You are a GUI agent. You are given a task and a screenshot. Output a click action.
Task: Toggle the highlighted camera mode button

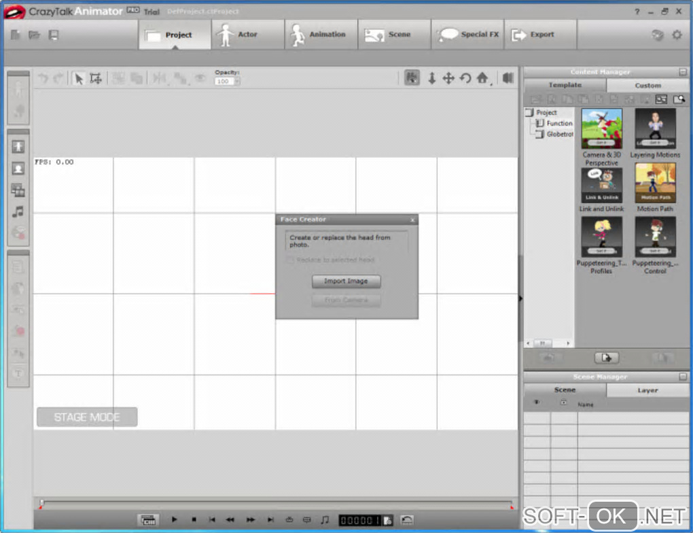[412, 78]
